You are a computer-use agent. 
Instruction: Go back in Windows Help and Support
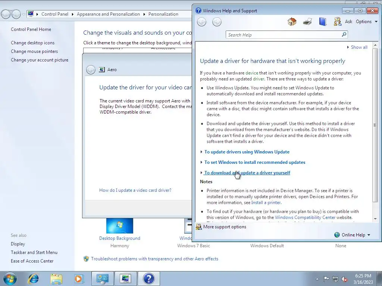[201, 22]
